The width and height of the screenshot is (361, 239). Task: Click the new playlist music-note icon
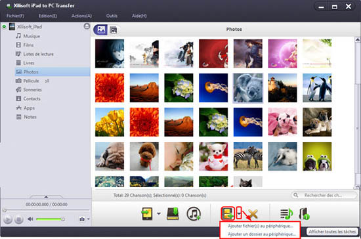tap(286, 213)
